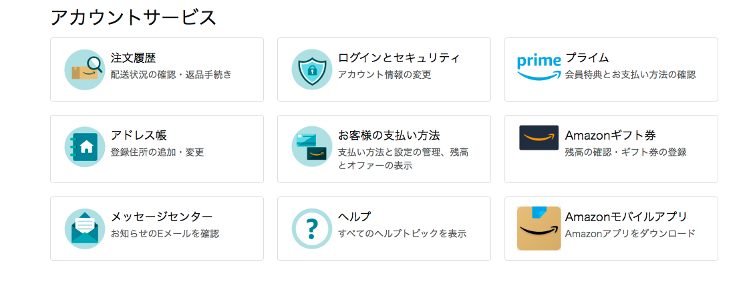
Task: Click the question mark help icon
Action: 311,229
